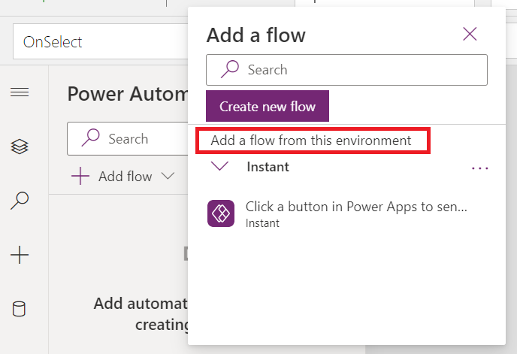
Task: Click the sidebar search magnifier icon
Action: (20, 201)
